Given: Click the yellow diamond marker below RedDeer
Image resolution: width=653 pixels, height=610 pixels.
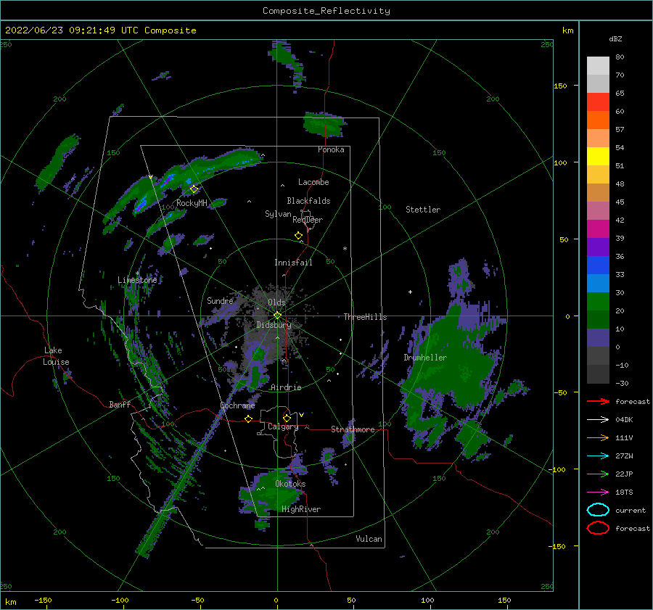Looking at the screenshot, I should coord(299,236).
